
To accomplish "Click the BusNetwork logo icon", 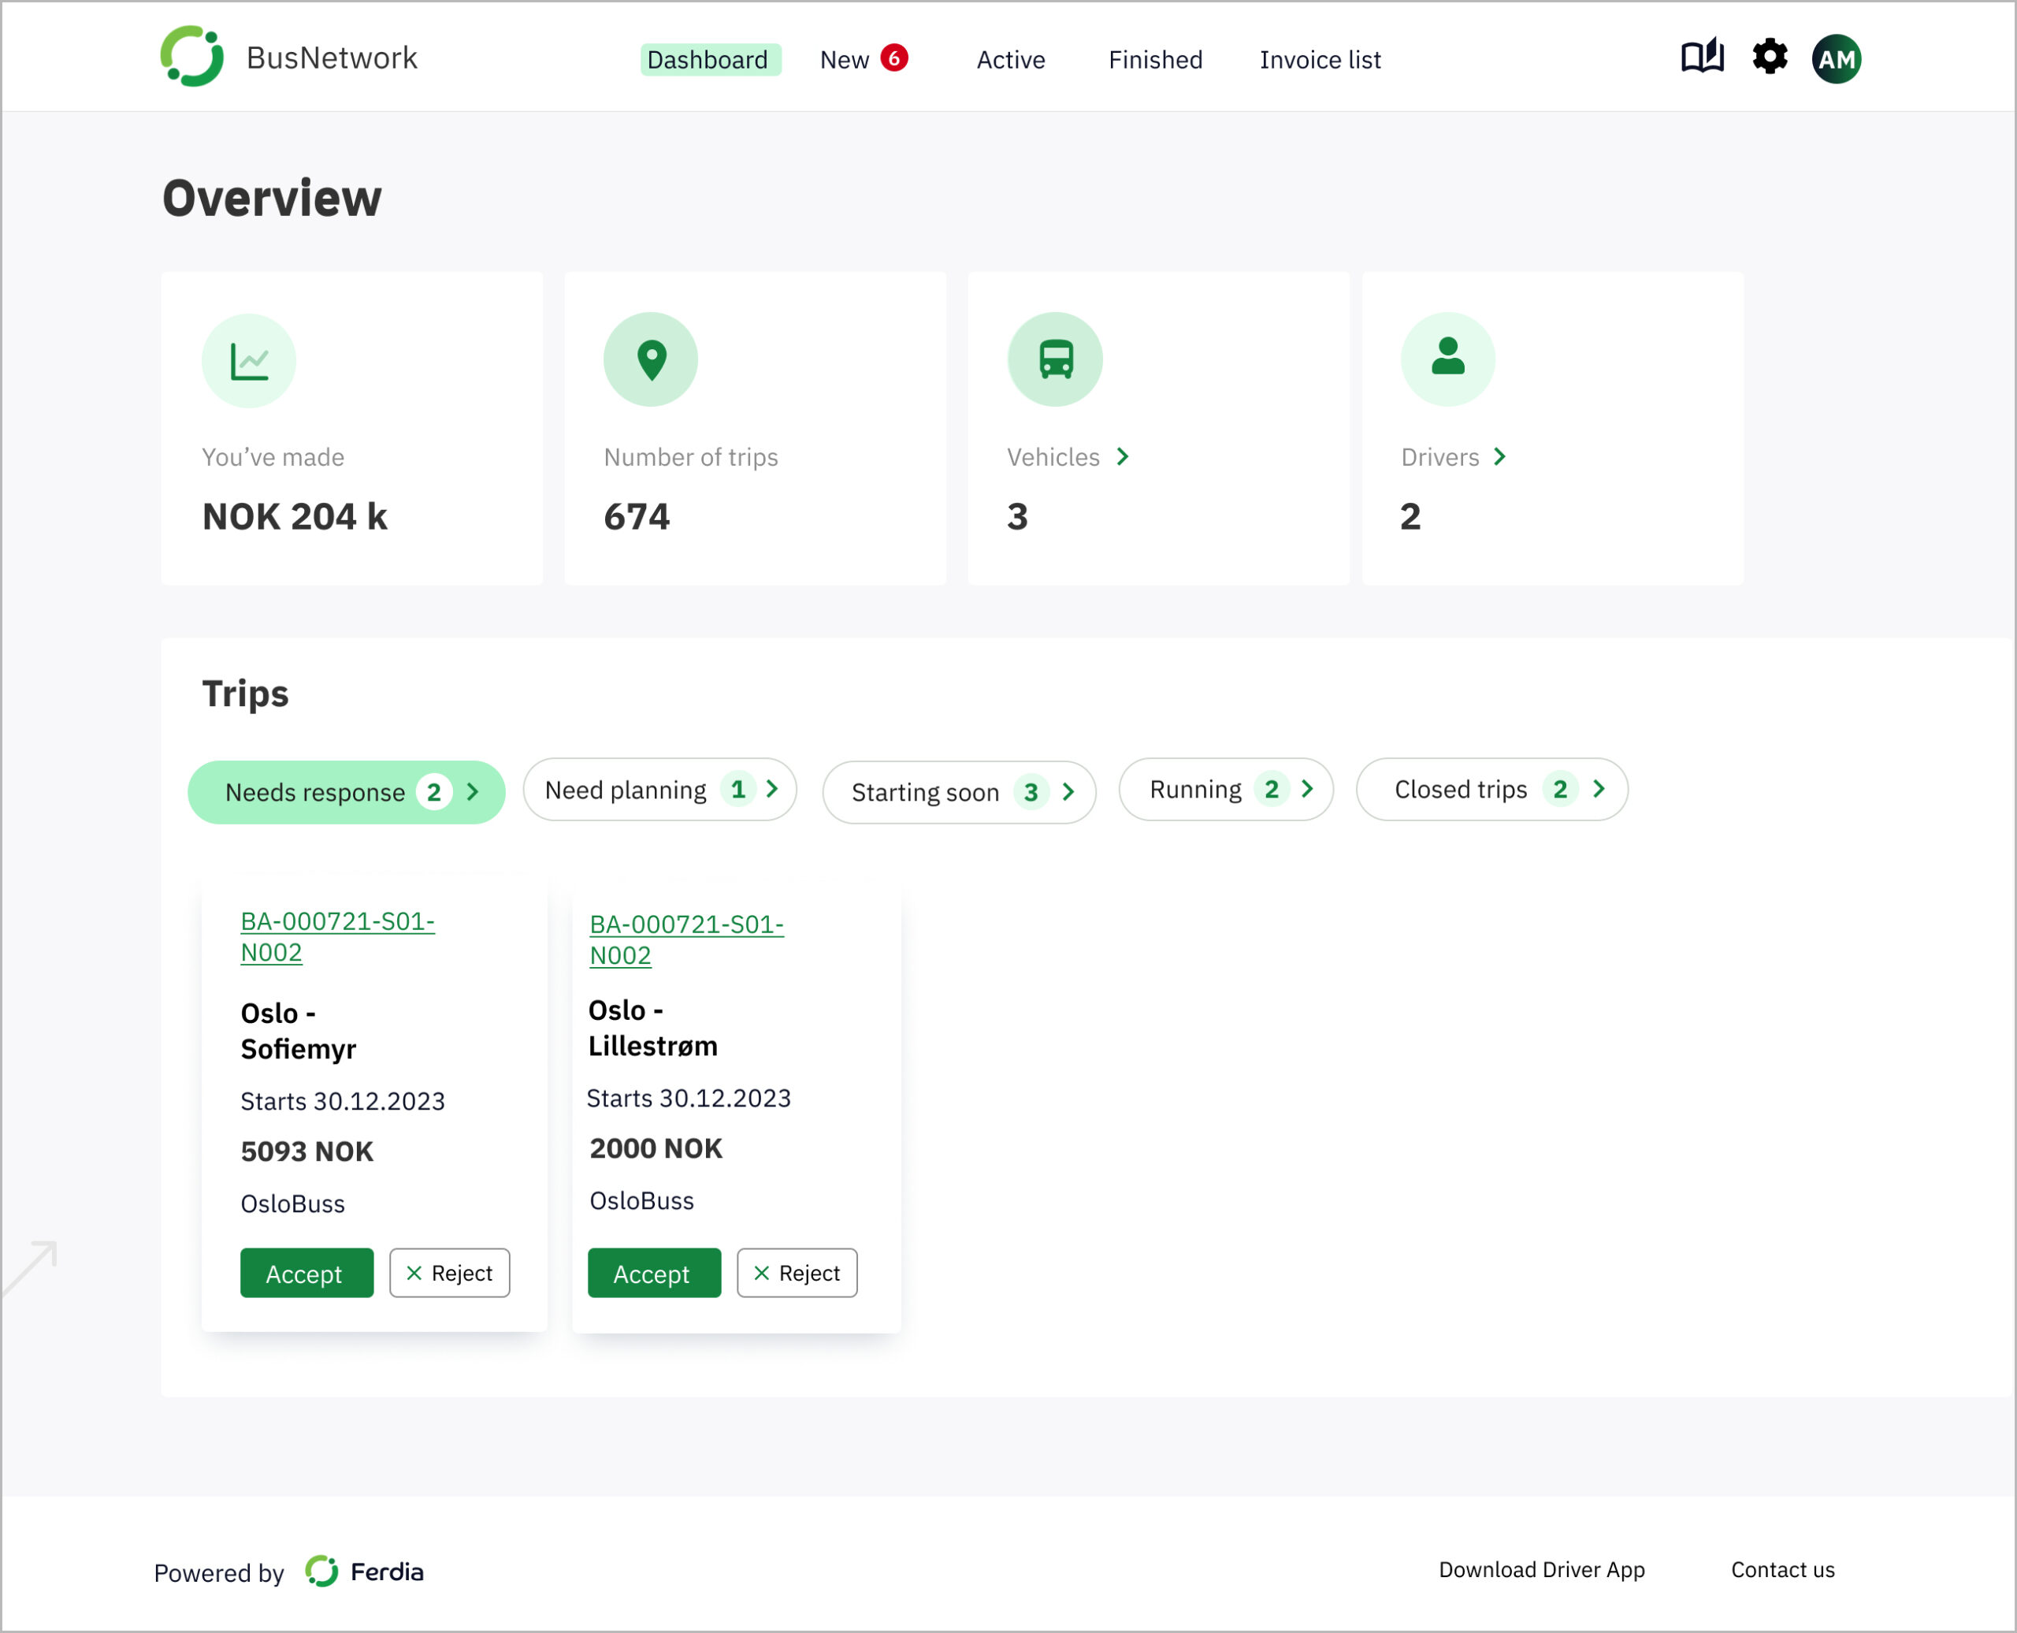I will pyautogui.click(x=191, y=57).
